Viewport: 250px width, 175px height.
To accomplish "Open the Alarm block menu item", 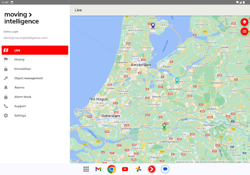I will click(x=35, y=97).
